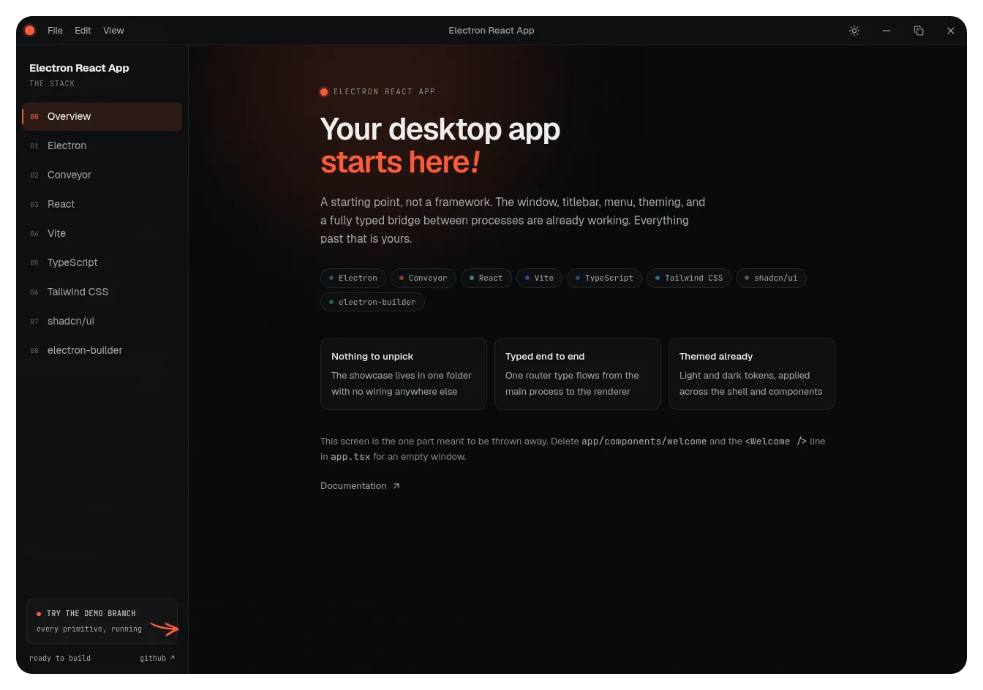Open the View menu
983x690 pixels.
[x=113, y=31]
